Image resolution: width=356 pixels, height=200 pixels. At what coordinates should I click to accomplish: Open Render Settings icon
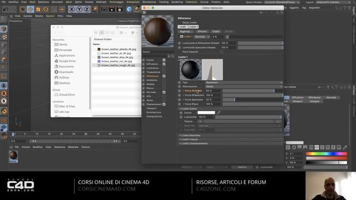pos(120,9)
